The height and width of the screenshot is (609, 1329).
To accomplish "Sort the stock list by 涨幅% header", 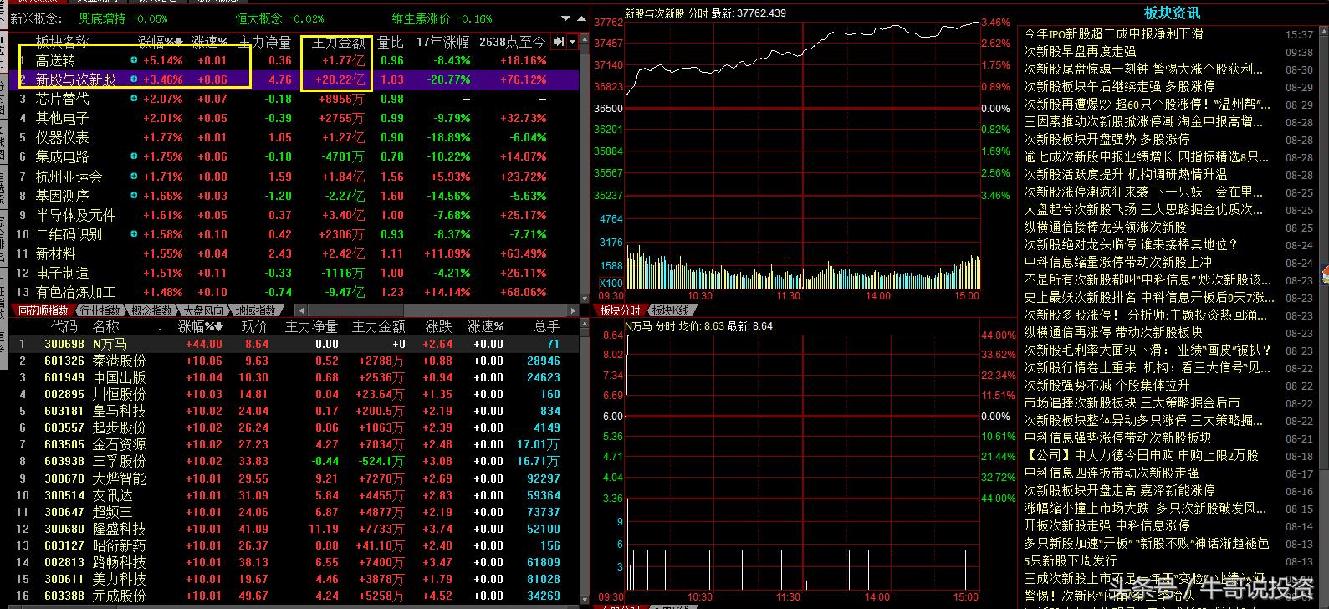I will point(201,326).
